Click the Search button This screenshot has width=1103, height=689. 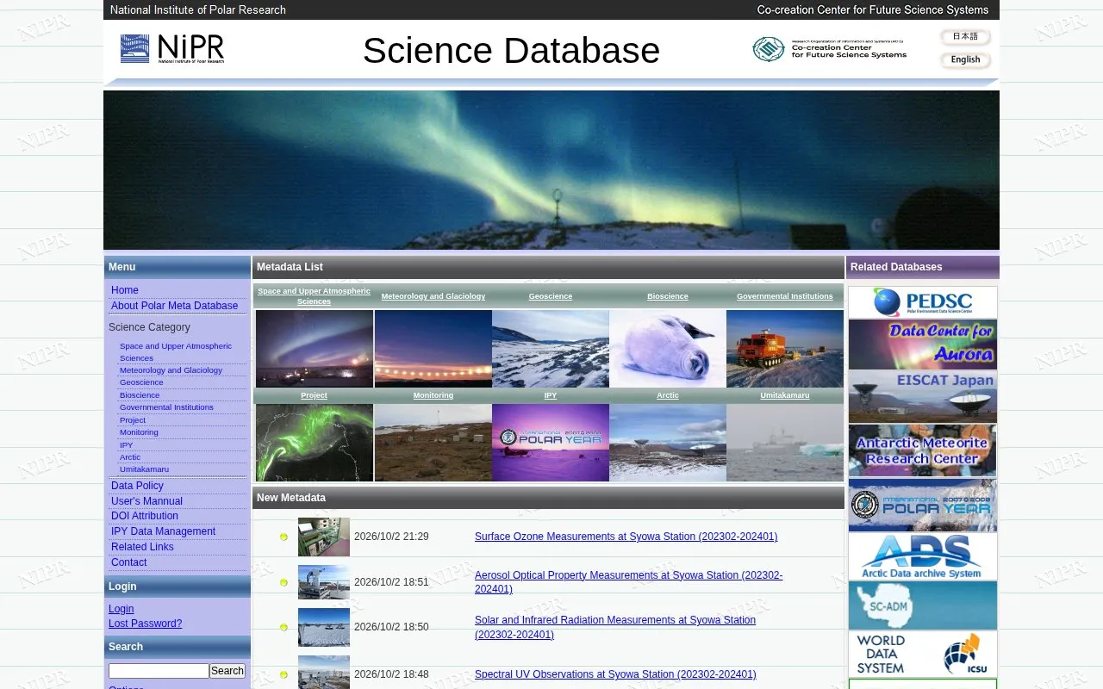click(227, 671)
